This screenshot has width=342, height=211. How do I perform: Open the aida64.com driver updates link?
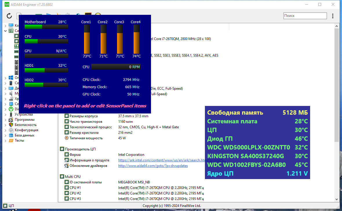click(x=153, y=165)
